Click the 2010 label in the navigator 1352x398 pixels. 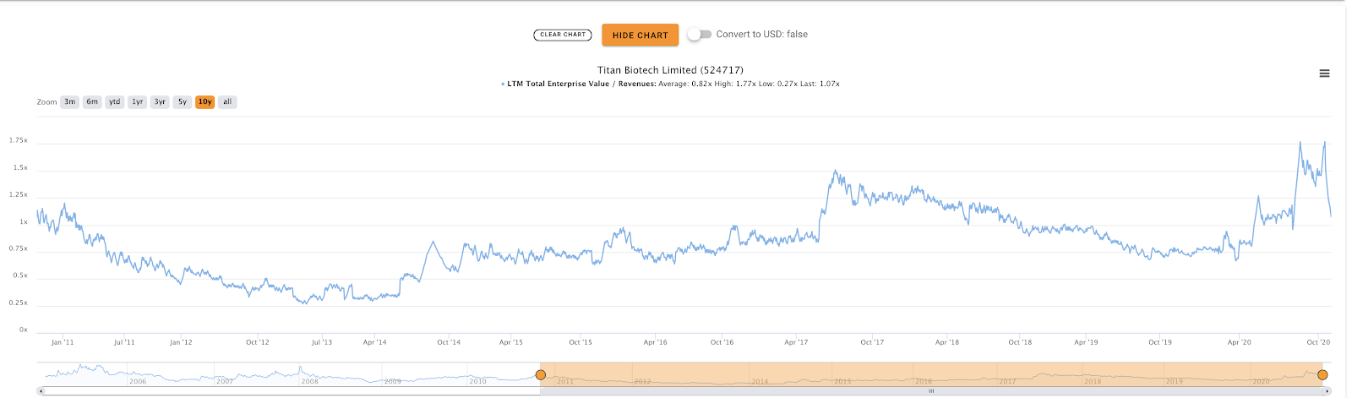coord(478,382)
